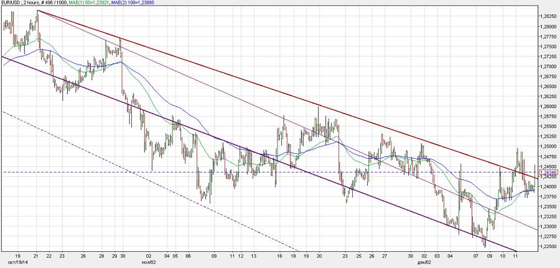Click date label 20 on time axis
560x268 pixels.
[319, 256]
